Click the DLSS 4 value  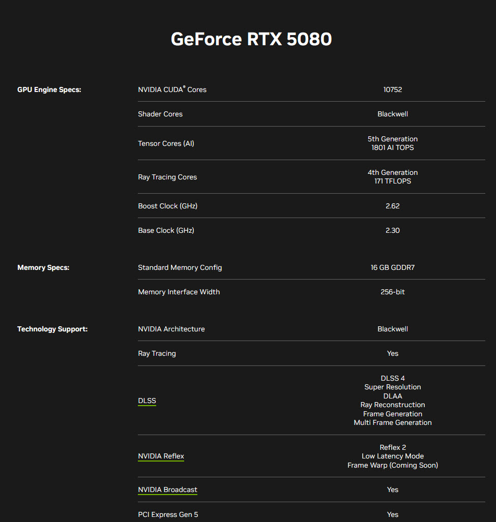(392, 378)
